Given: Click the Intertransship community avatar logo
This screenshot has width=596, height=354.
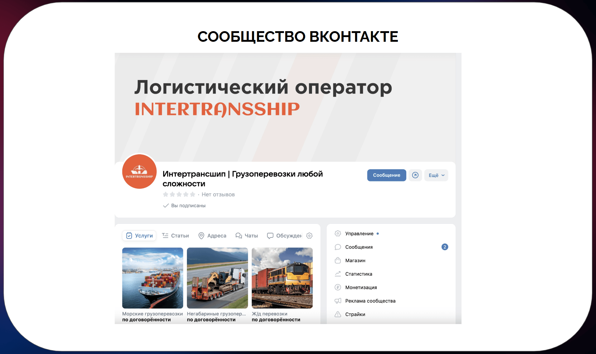Looking at the screenshot, I should click(x=139, y=171).
